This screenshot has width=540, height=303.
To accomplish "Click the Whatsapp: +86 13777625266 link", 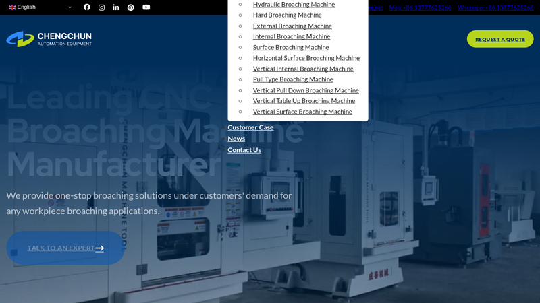I will tap(495, 7).
